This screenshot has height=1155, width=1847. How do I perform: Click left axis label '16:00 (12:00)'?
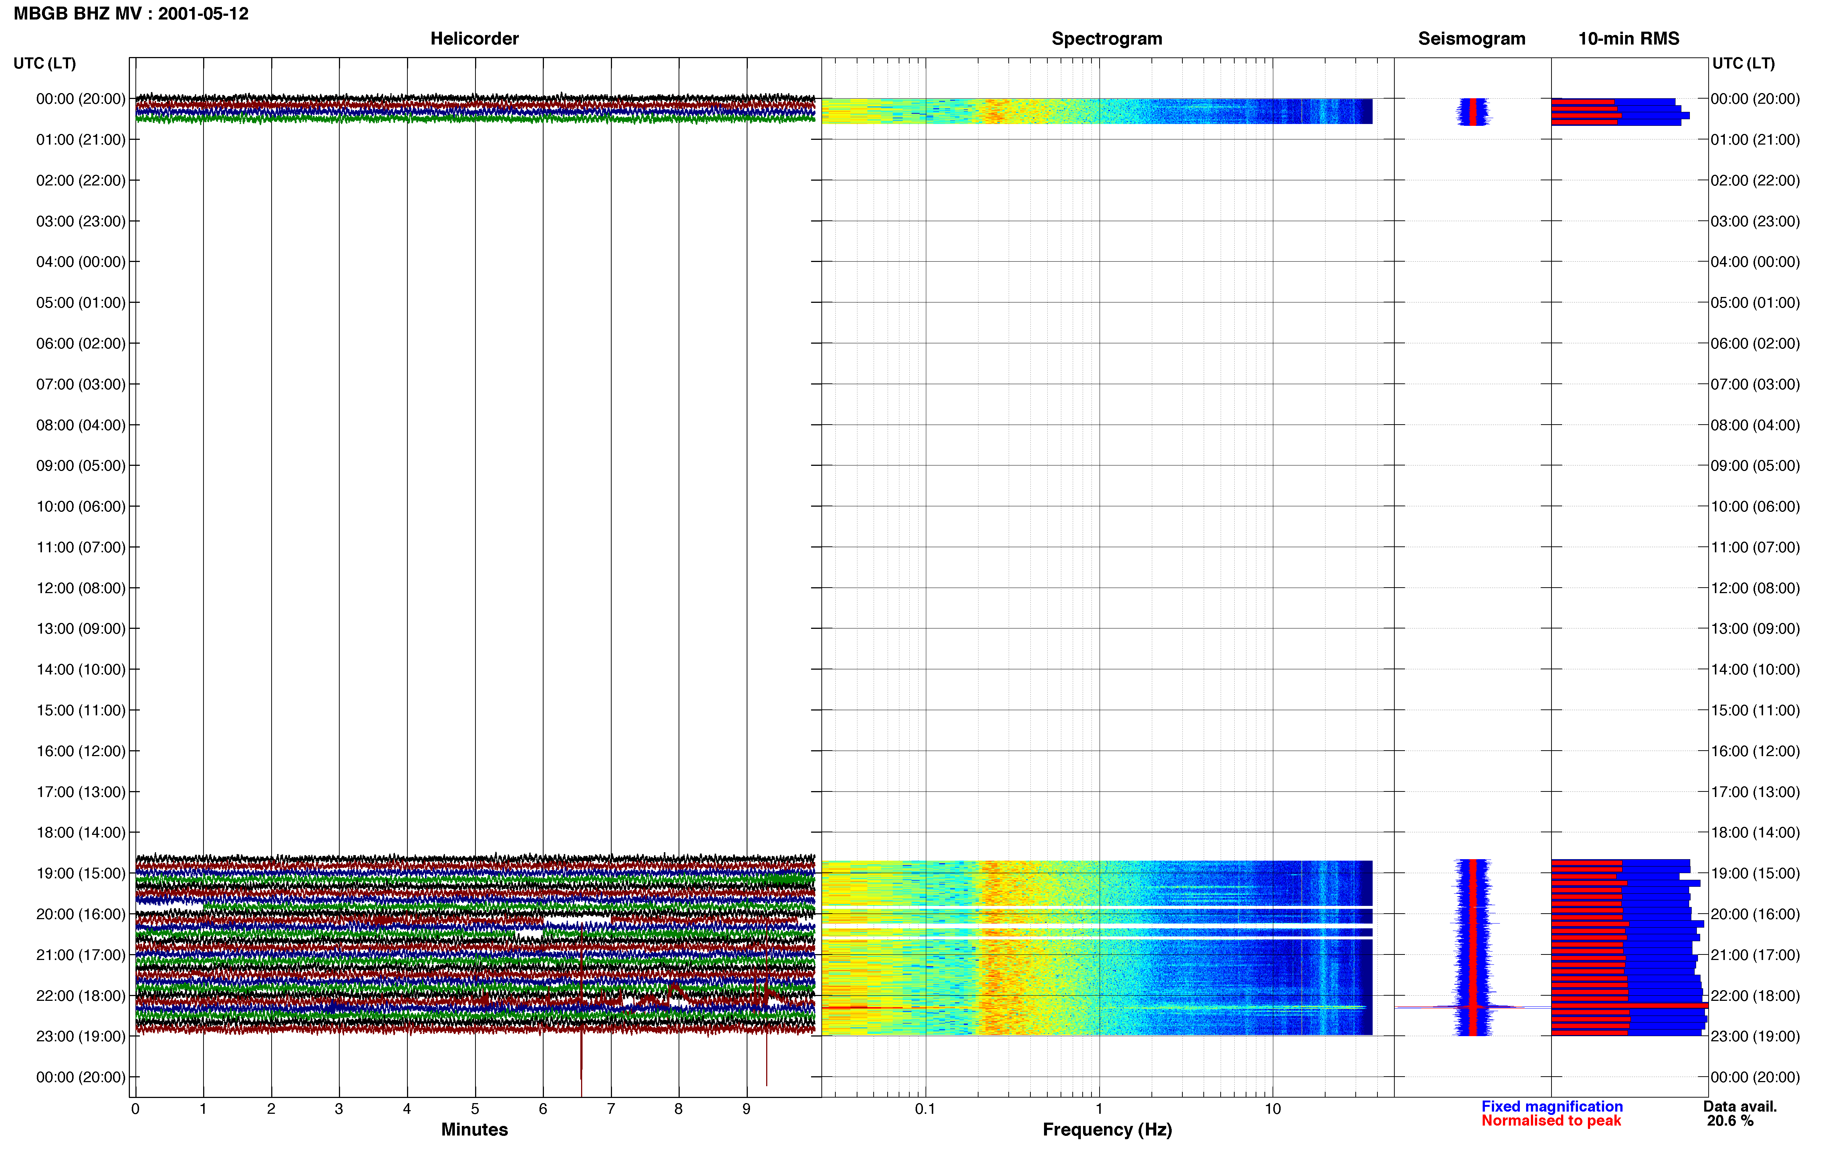pyautogui.click(x=81, y=751)
